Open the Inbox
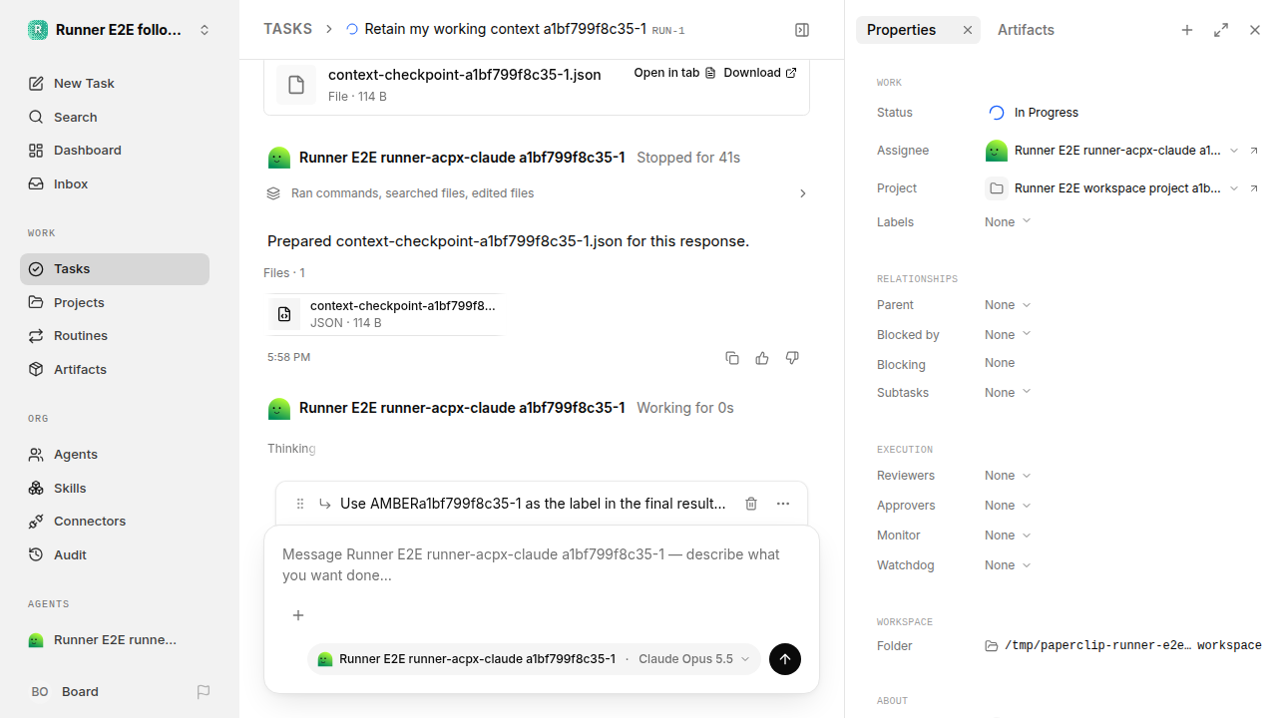The width and height of the screenshot is (1277, 718). pos(115,184)
